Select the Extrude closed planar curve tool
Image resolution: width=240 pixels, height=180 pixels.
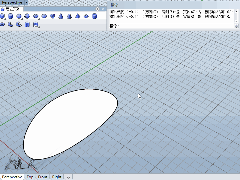click(x=27, y=24)
